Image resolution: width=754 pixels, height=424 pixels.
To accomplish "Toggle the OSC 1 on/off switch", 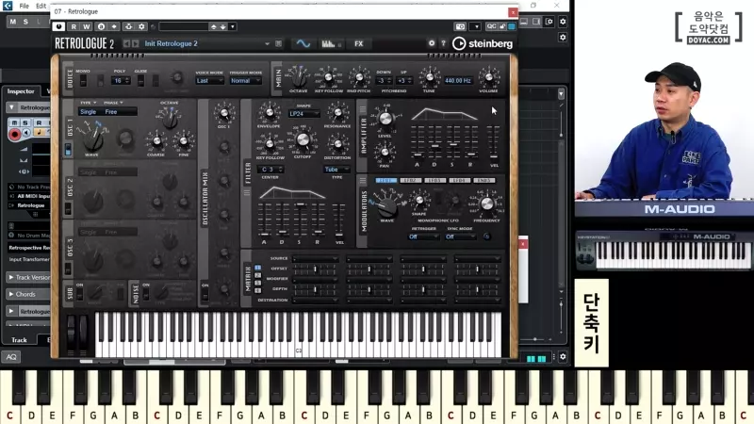I will [68, 149].
